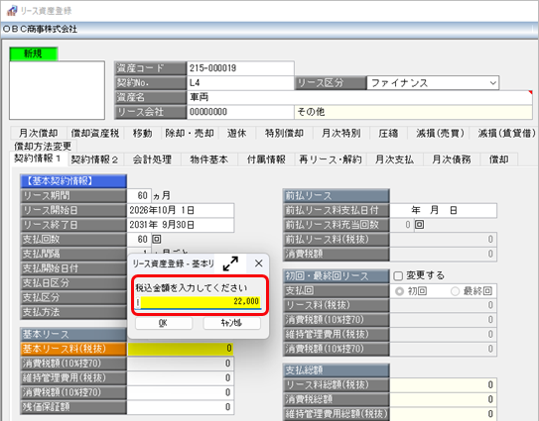Screen dimensions: 539x421
Task: Click the 回 icon beside 前払リース料充当回数
Action: 419,225
